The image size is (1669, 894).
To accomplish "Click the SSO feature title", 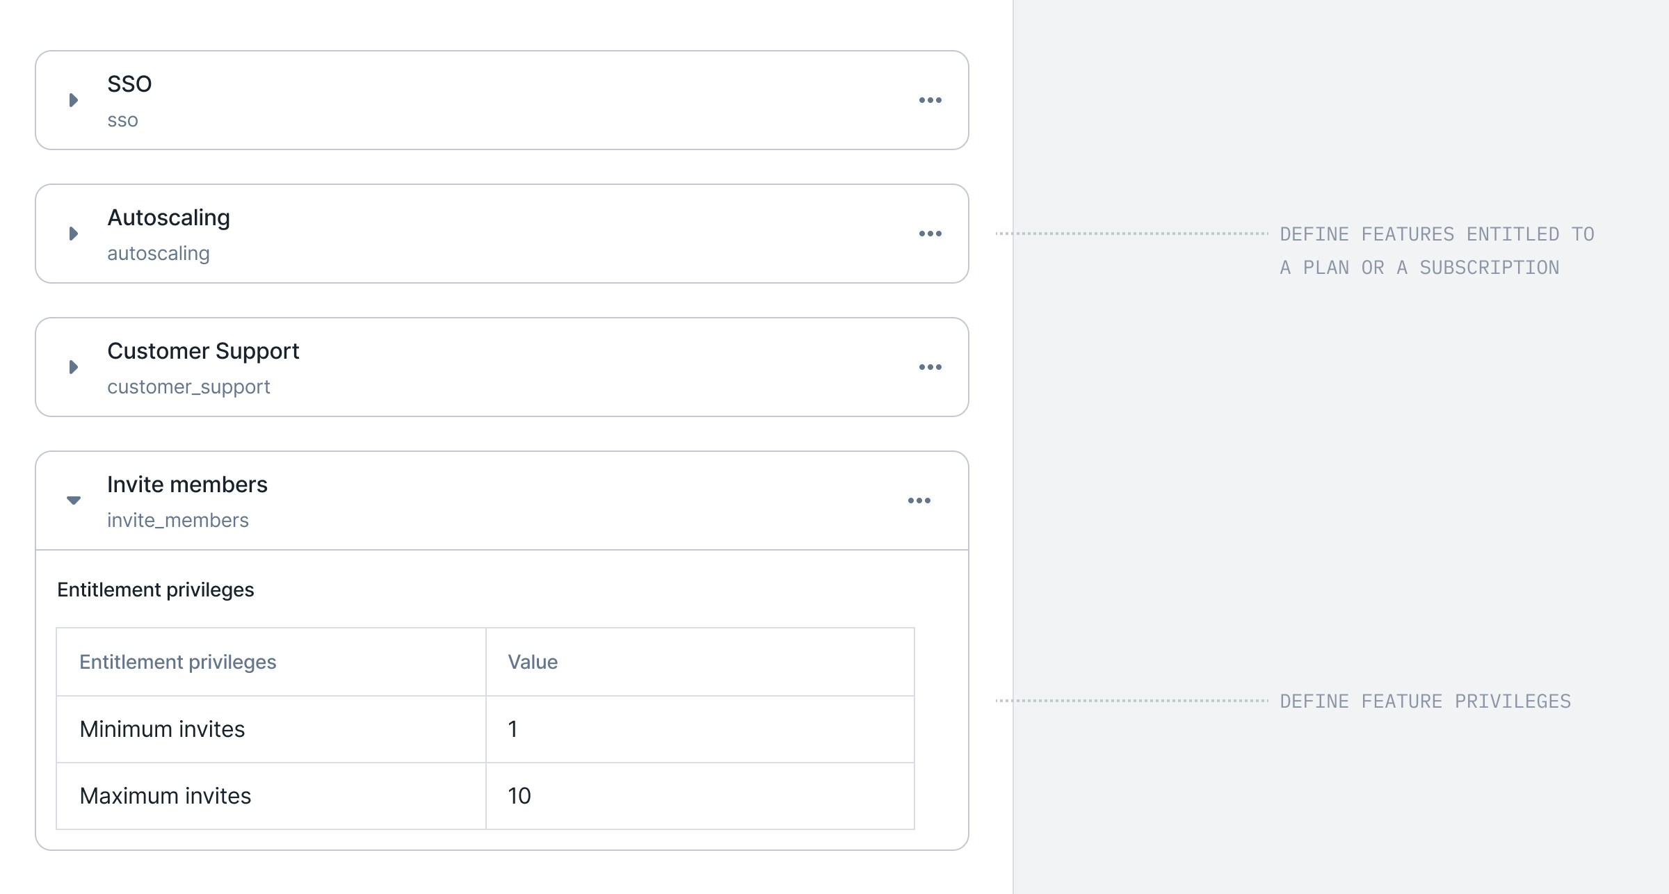I will point(129,84).
